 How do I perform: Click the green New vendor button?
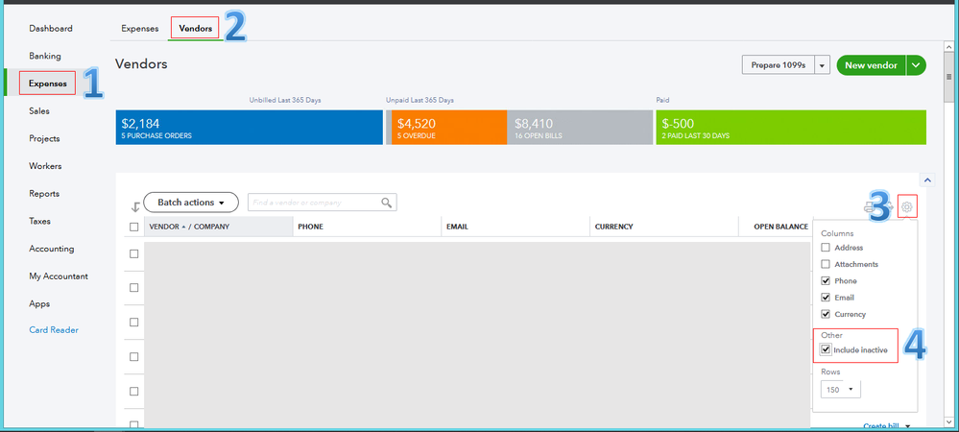pos(872,65)
